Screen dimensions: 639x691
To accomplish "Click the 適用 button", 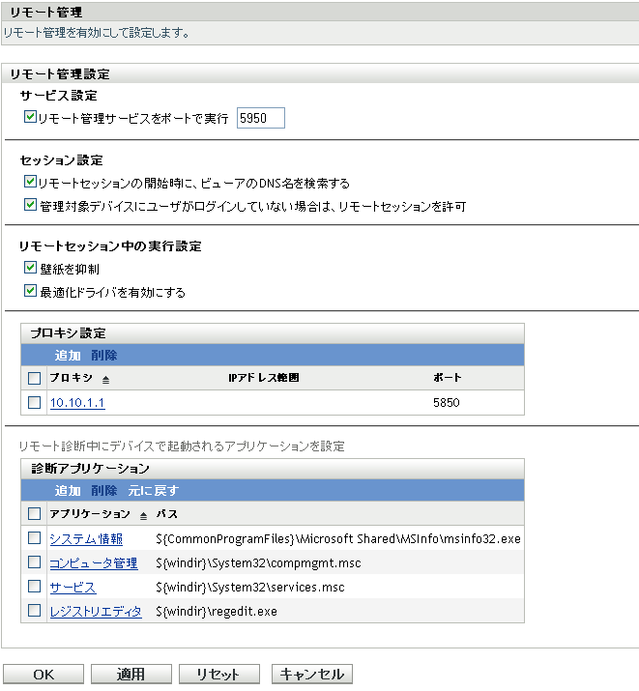I will point(131,675).
